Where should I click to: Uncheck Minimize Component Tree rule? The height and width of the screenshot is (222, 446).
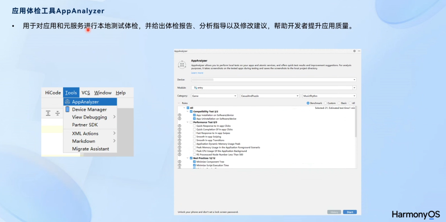click(194, 162)
